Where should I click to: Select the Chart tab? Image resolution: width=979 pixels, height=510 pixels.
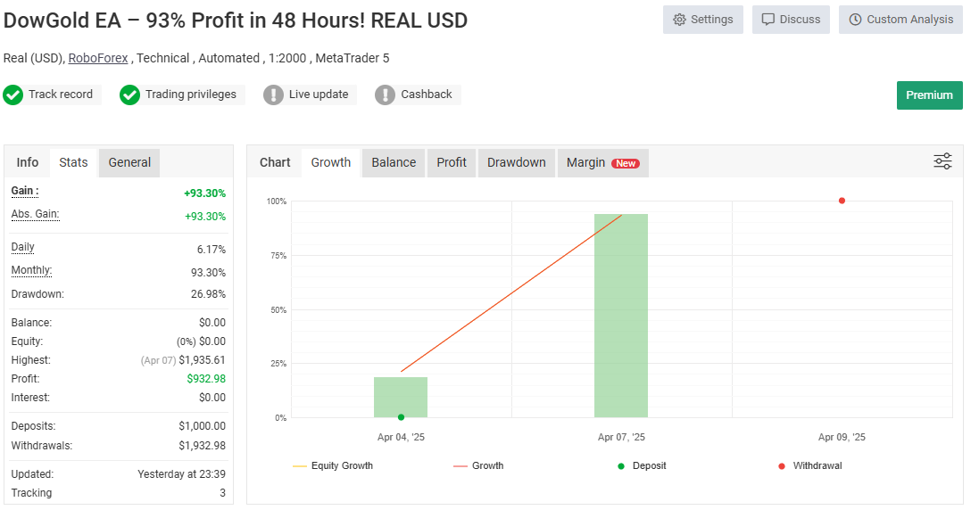pos(275,163)
